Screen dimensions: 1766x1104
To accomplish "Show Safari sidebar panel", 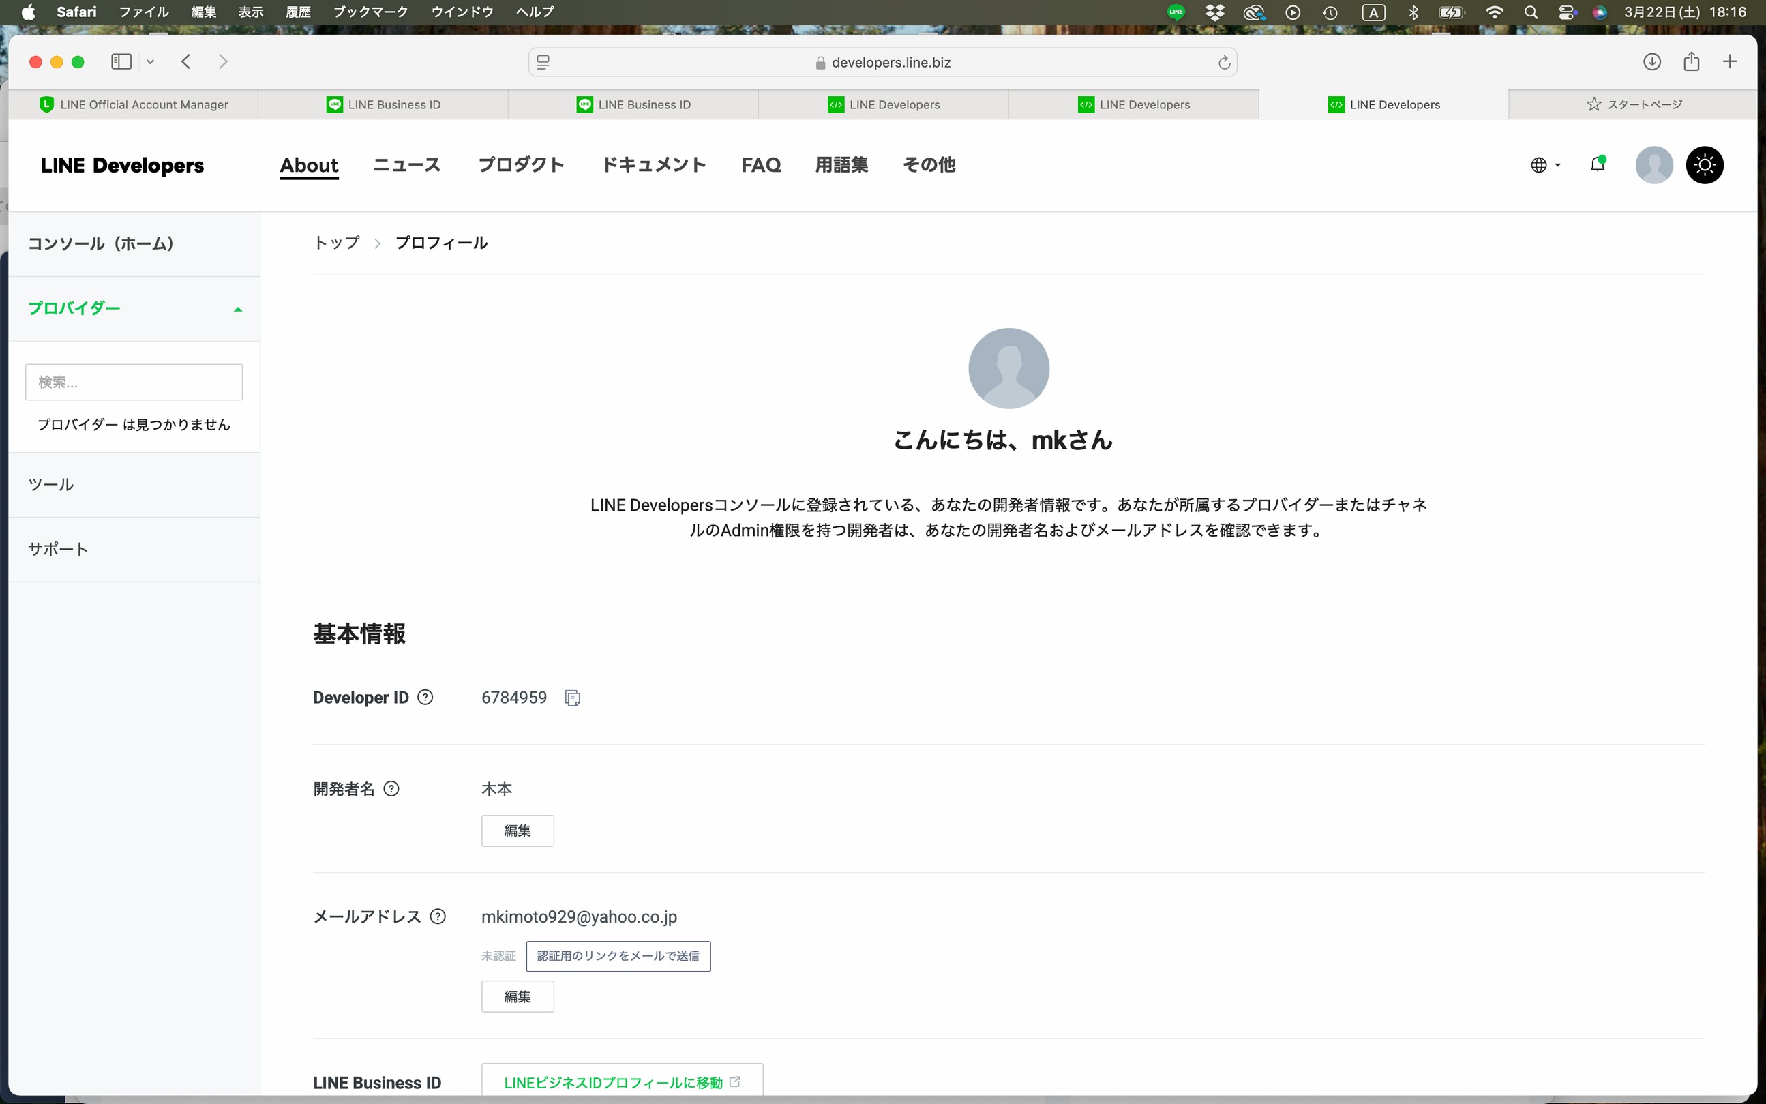I will click(121, 61).
